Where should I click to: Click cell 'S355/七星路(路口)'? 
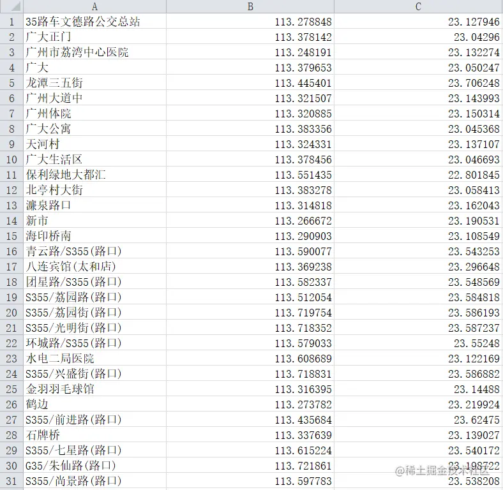[x=94, y=450]
